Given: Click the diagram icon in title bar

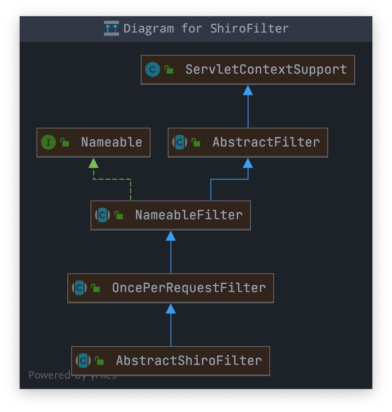Looking at the screenshot, I should pos(111,28).
